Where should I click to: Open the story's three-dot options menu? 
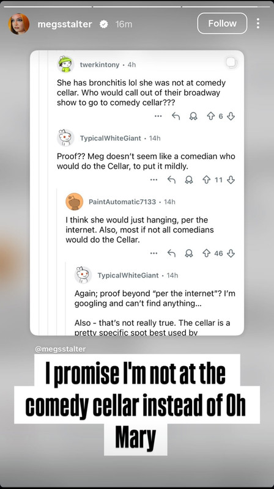(257, 23)
